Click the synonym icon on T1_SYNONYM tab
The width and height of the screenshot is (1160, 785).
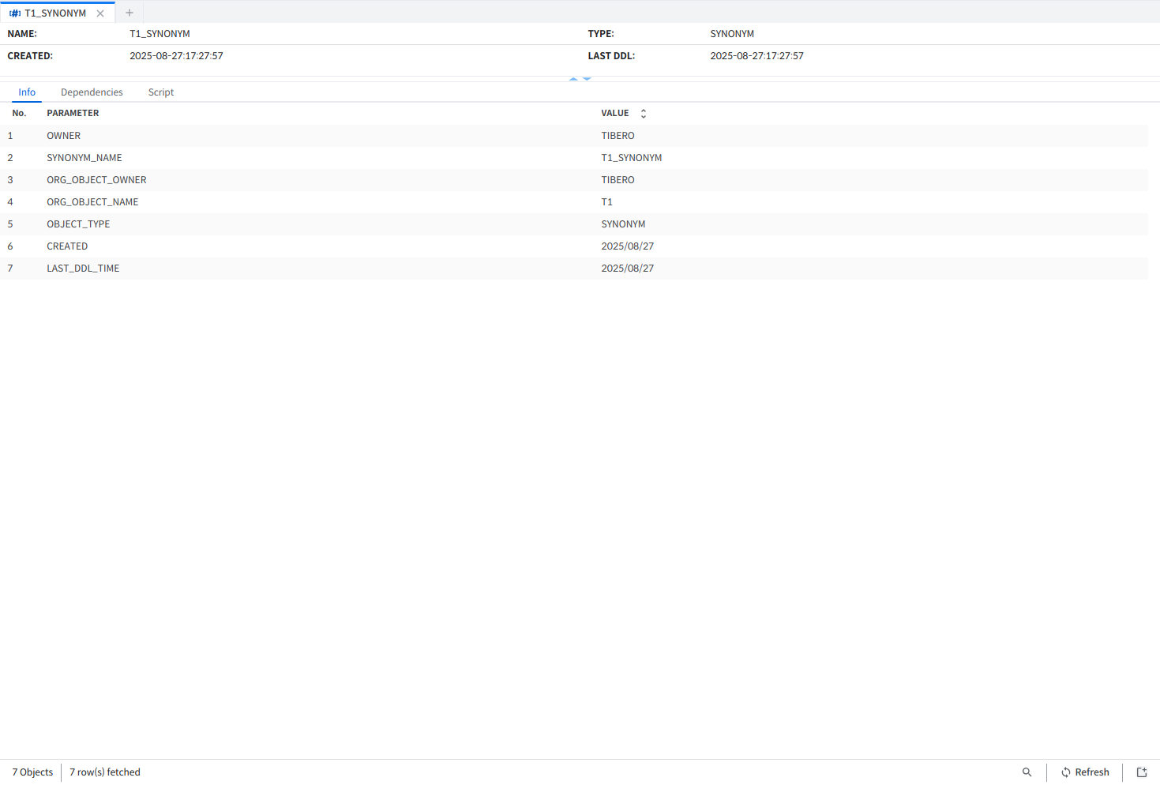pyautogui.click(x=15, y=13)
